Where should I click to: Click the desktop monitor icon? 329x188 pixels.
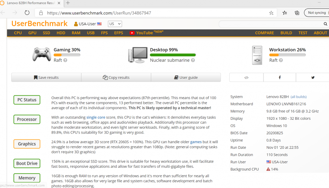coord(138,55)
